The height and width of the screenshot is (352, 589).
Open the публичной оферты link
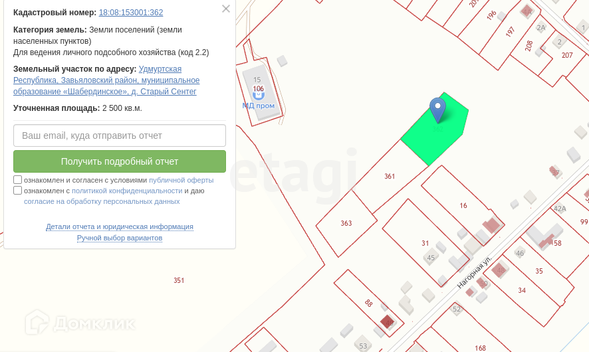pyautogui.click(x=181, y=180)
